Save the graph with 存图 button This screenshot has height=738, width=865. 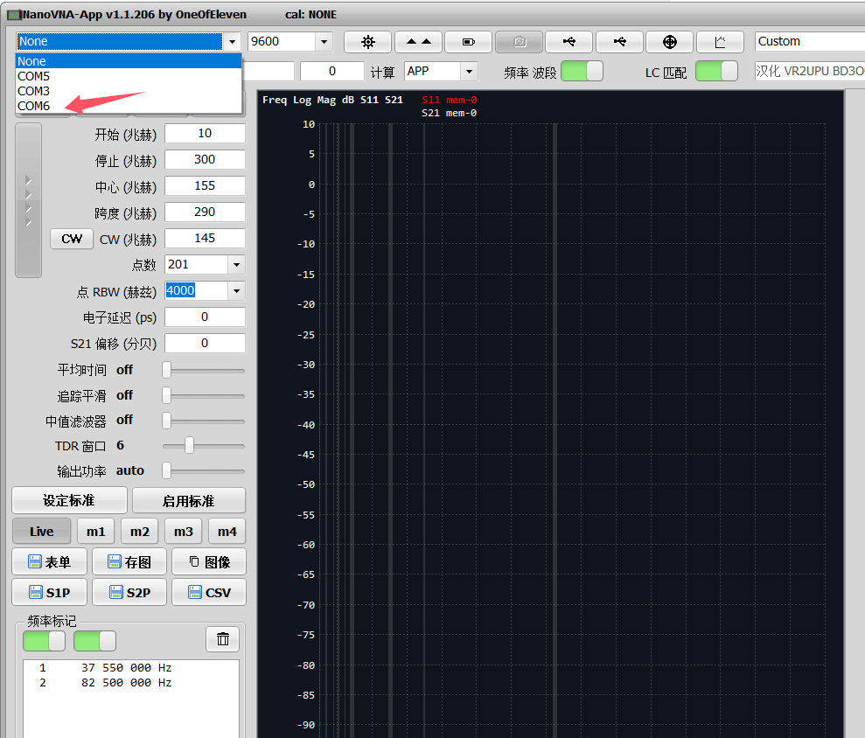click(x=129, y=562)
